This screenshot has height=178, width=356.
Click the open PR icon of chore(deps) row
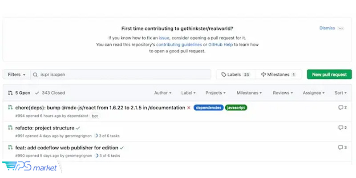tap(10, 107)
